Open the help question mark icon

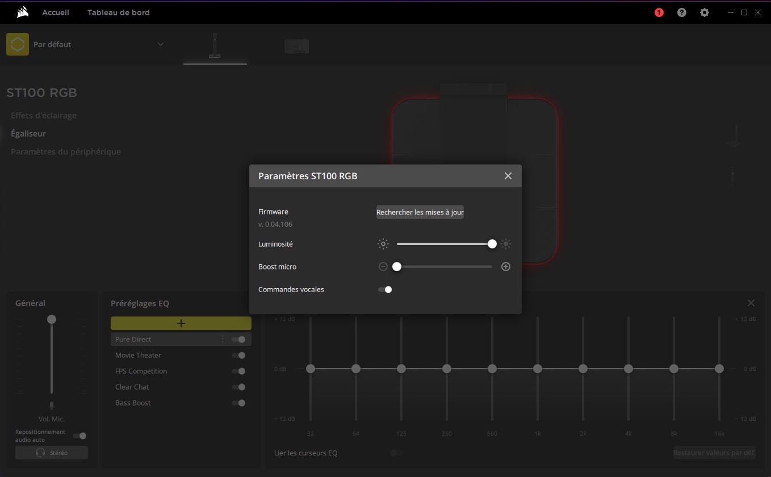(682, 12)
